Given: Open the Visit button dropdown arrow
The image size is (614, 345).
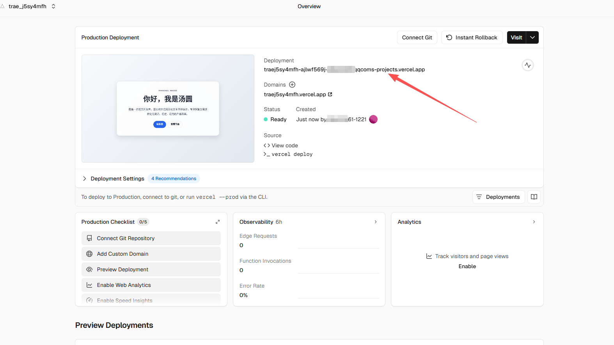Looking at the screenshot, I should tap(532, 37).
